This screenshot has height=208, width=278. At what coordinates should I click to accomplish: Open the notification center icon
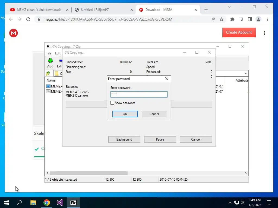pos(269,203)
